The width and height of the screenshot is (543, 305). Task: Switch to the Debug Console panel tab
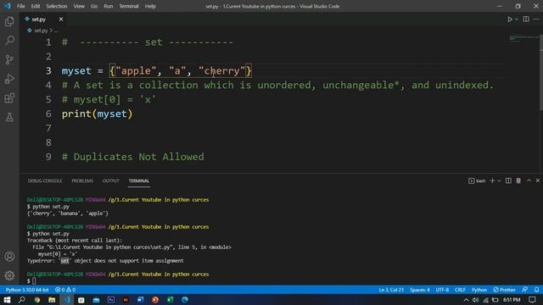pos(45,180)
